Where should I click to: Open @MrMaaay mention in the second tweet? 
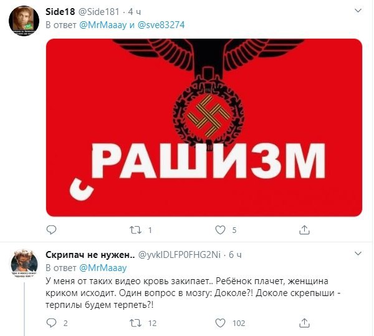(103, 268)
